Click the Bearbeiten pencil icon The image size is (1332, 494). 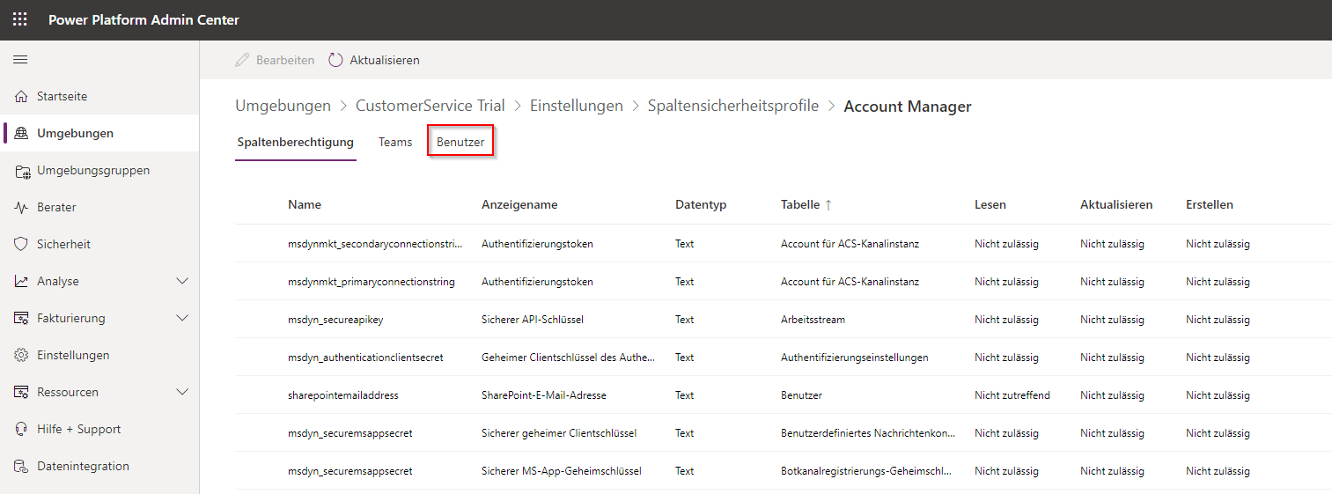tap(242, 60)
